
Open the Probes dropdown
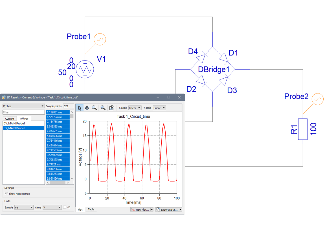23,106
